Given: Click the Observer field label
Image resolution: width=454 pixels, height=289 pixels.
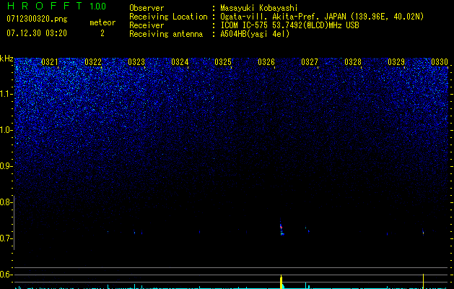Looking at the screenshot, I should (147, 8).
